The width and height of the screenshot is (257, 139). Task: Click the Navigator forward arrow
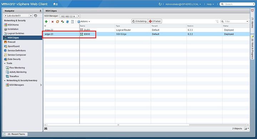(31, 16)
